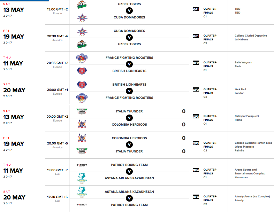Select the ASTANA ARLANS KAZAKHSTAN name on 20 May
274x212 pixels.
129,191
